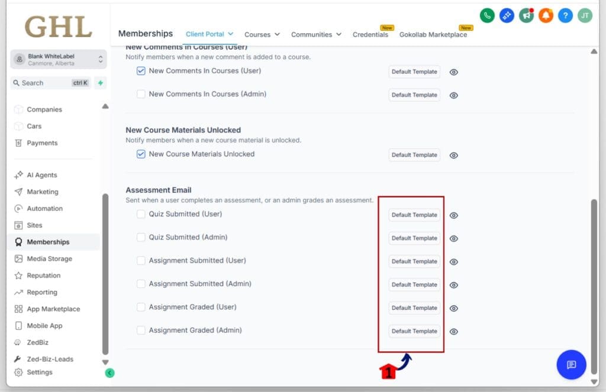
Task: Open the announcements megaphone icon
Action: click(x=526, y=15)
